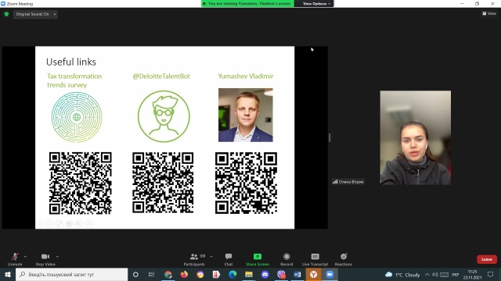Screen dimensions: 501x281
Task: Open video options arrow beside Stop Video
Action: coord(57,257)
